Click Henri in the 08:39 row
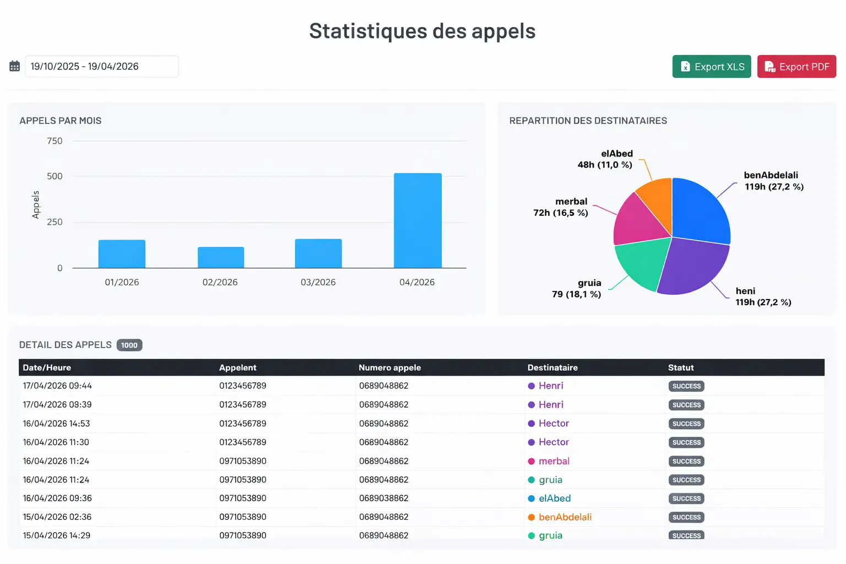The image size is (846, 564). click(551, 404)
